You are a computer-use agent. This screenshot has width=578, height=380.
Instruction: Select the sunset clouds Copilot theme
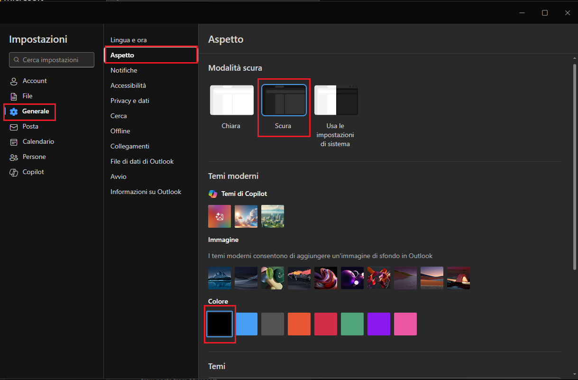(246, 216)
